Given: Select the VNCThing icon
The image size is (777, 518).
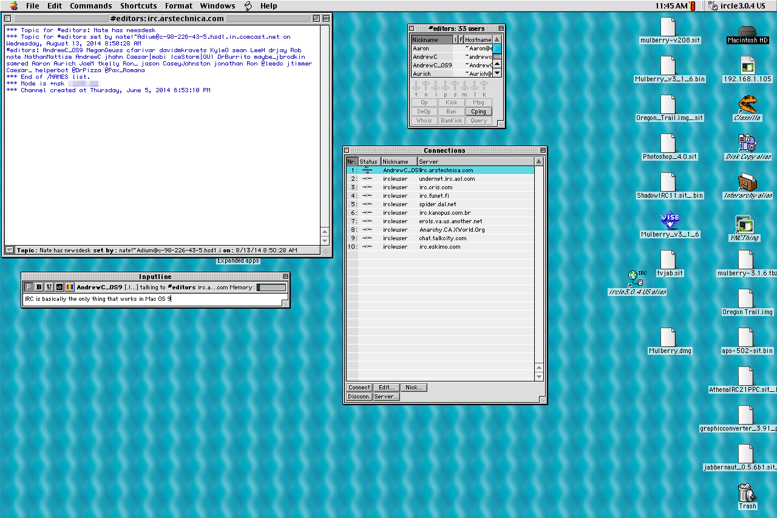Looking at the screenshot, I should click(x=745, y=229).
